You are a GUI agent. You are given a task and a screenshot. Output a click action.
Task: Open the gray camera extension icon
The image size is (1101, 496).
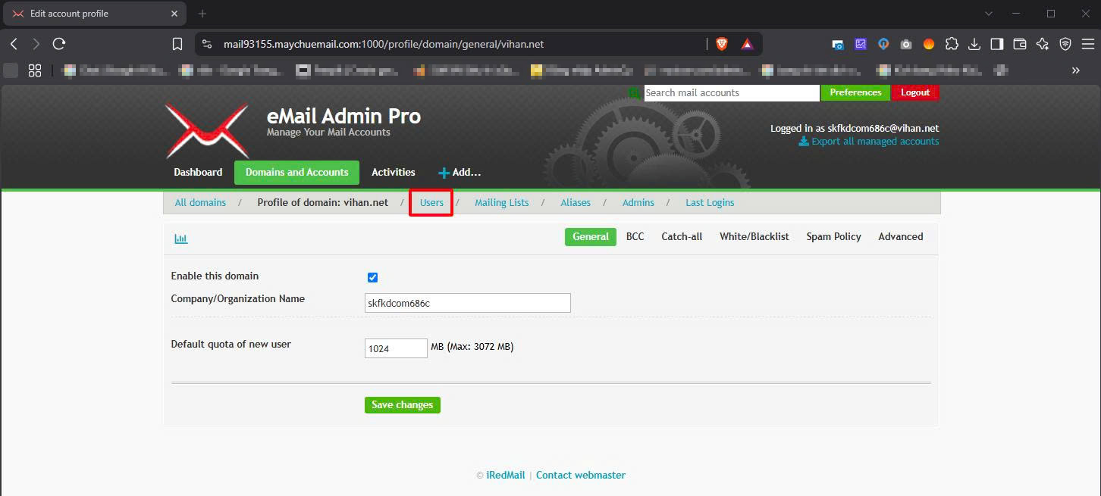pyautogui.click(x=906, y=44)
